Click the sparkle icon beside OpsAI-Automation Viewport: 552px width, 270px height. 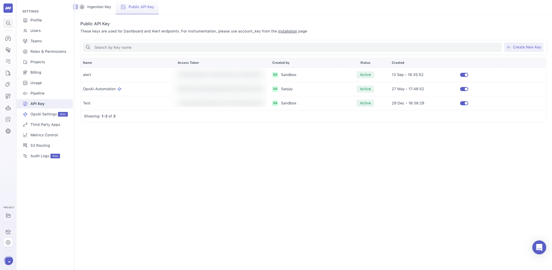coord(119,89)
